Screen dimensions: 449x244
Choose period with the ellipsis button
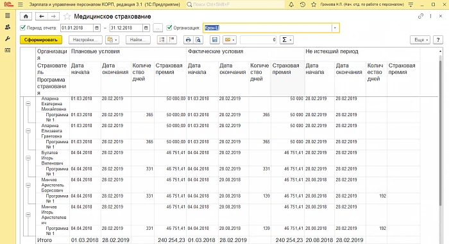tap(158, 28)
